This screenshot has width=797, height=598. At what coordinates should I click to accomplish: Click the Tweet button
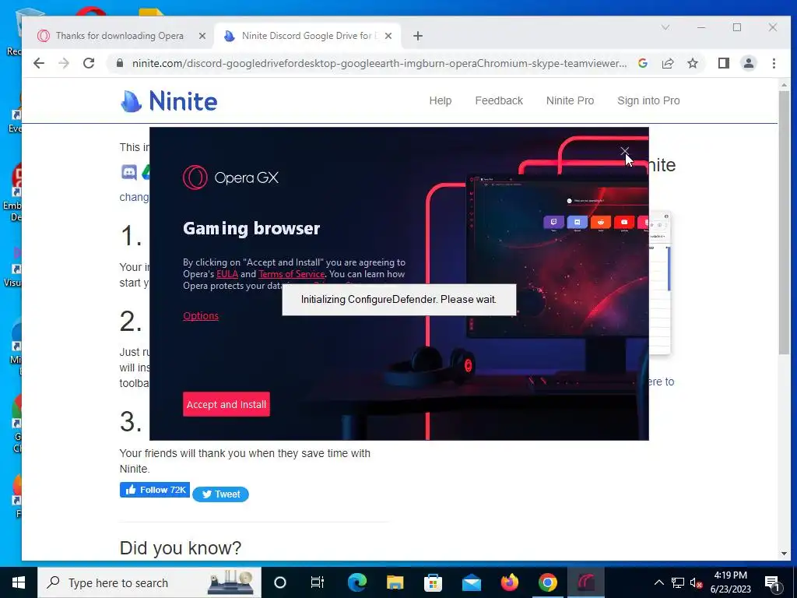coord(220,494)
